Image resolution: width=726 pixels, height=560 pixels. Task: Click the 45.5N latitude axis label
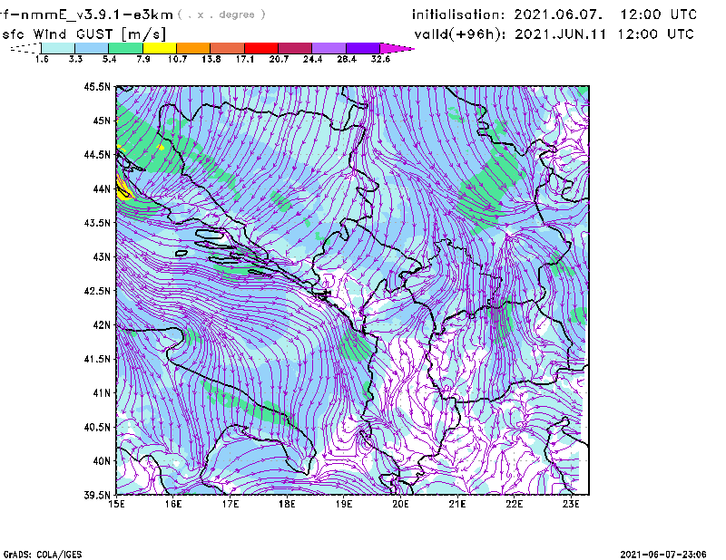[x=97, y=87]
